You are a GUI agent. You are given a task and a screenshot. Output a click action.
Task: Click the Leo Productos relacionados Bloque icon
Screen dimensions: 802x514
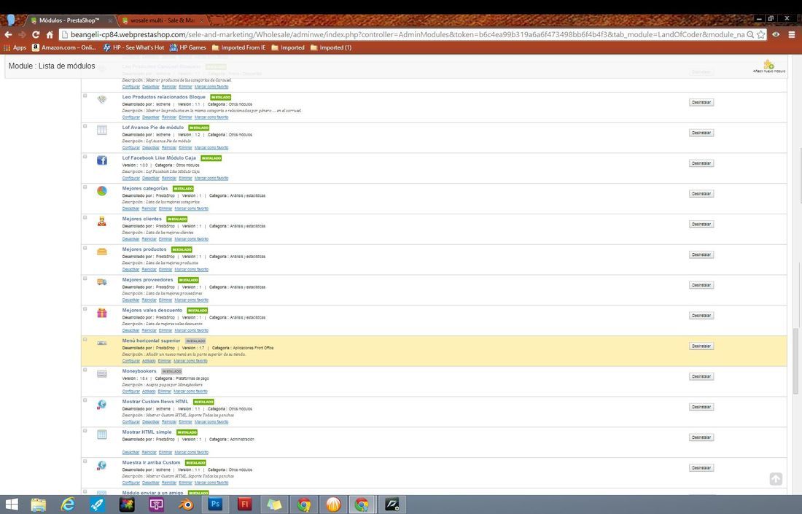coord(102,99)
